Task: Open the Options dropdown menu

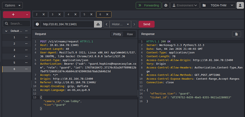Action: 12,5
